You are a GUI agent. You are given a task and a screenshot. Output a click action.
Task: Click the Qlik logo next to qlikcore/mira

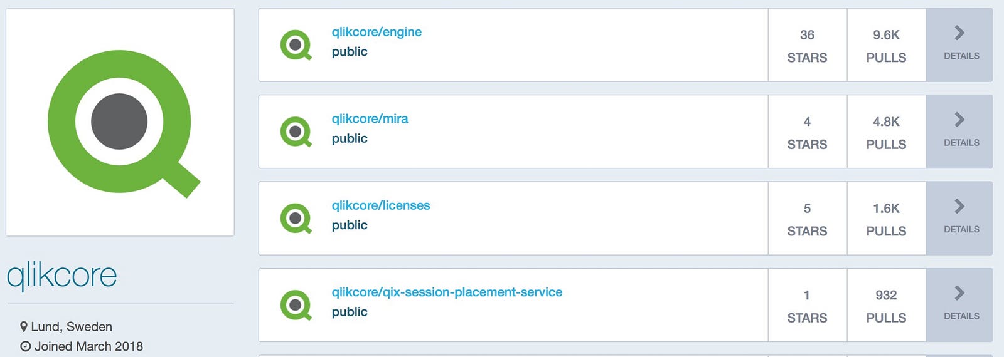point(296,132)
